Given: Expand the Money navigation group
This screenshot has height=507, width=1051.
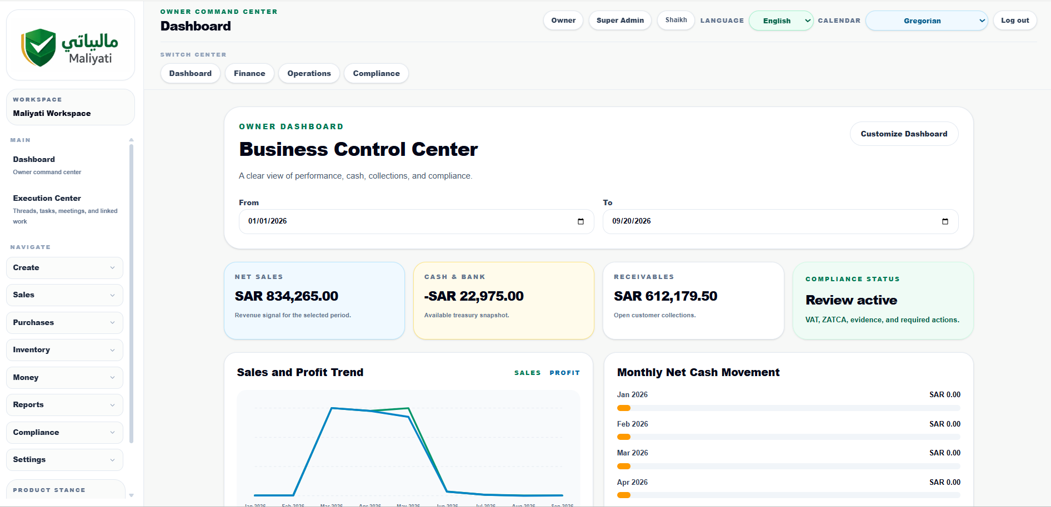Looking at the screenshot, I should [x=64, y=377].
